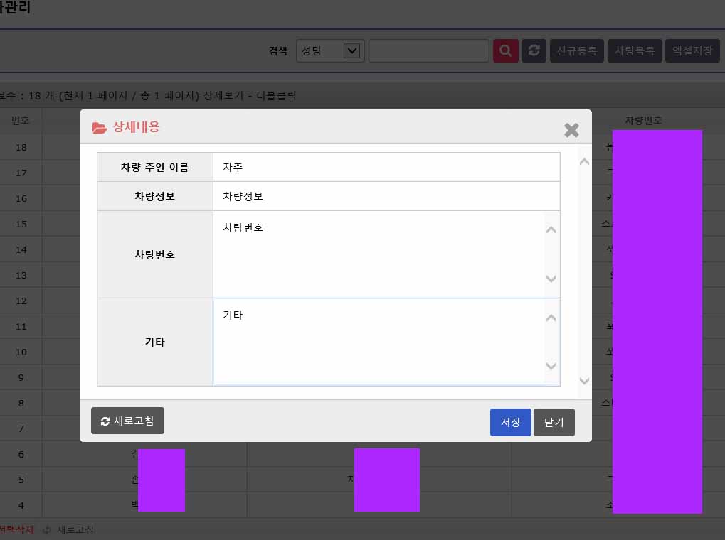This screenshot has height=540, width=725.
Task: Open the 차량목록 vehicle list
Action: tap(634, 51)
